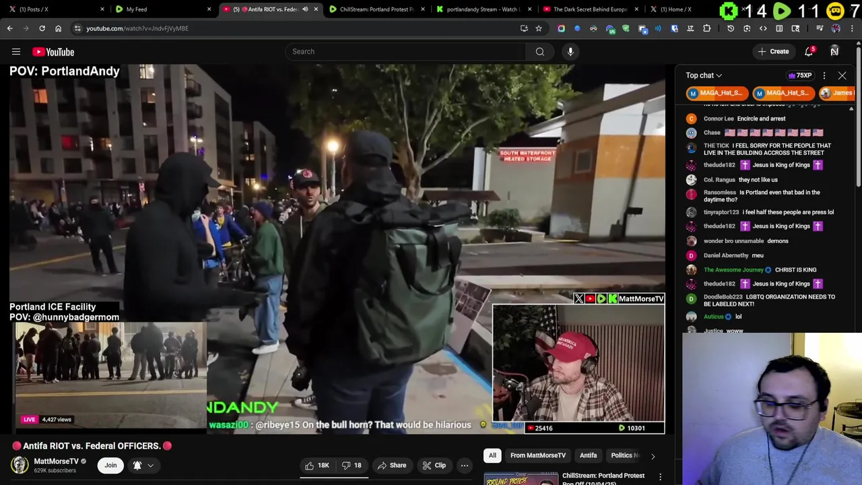Click the install app icon in address bar

click(x=524, y=28)
